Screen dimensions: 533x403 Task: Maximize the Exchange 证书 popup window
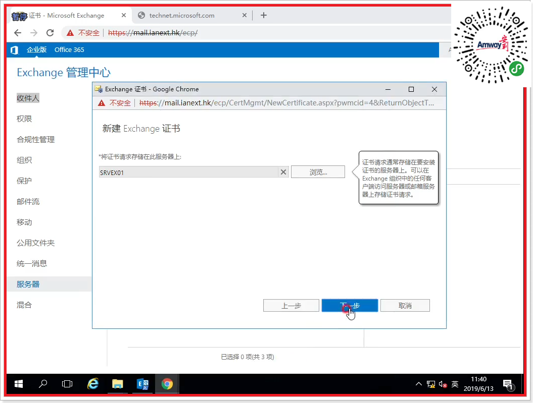coord(411,89)
